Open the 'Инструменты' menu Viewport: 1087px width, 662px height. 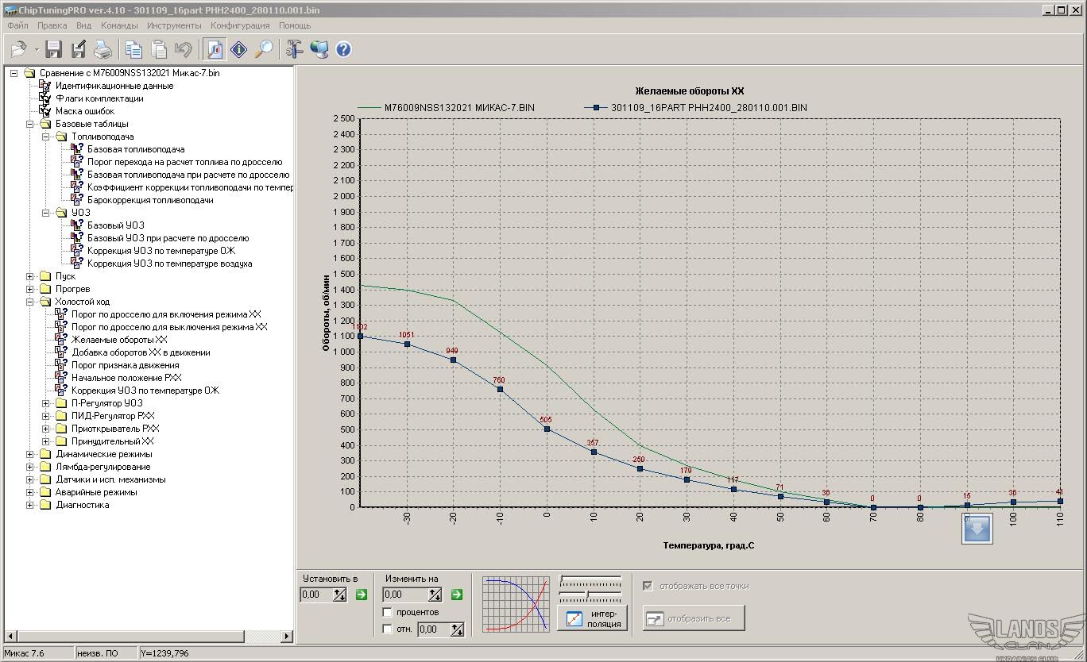pos(174,25)
